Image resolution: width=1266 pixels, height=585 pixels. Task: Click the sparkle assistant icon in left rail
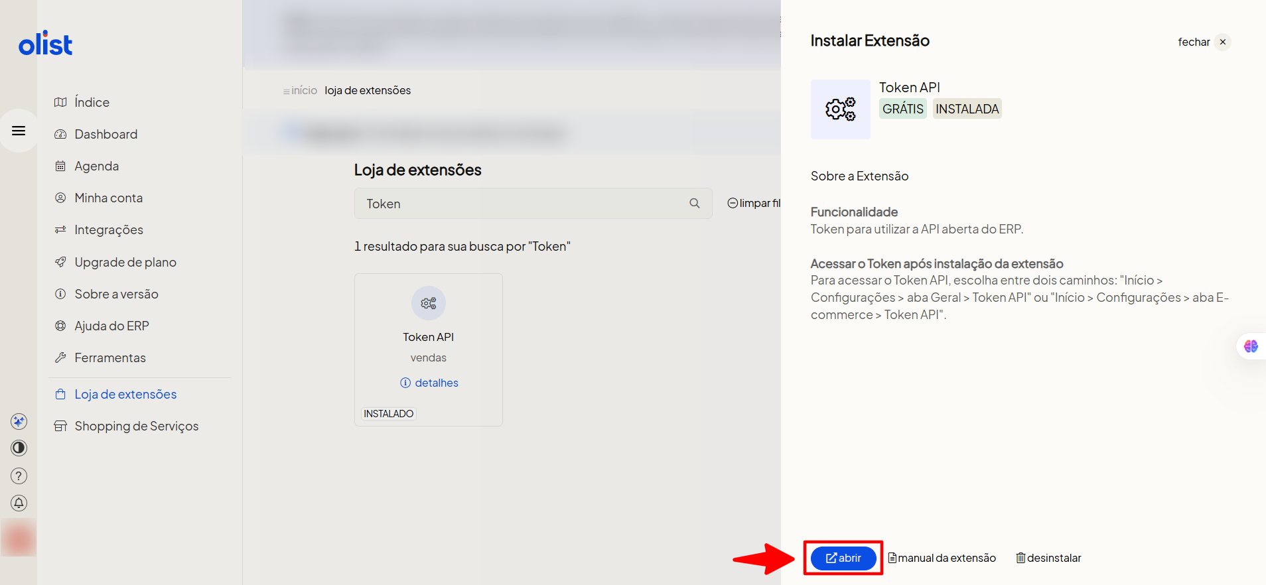tap(19, 421)
